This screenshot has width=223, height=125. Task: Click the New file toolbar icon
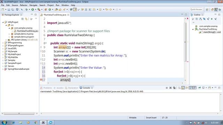3,9
